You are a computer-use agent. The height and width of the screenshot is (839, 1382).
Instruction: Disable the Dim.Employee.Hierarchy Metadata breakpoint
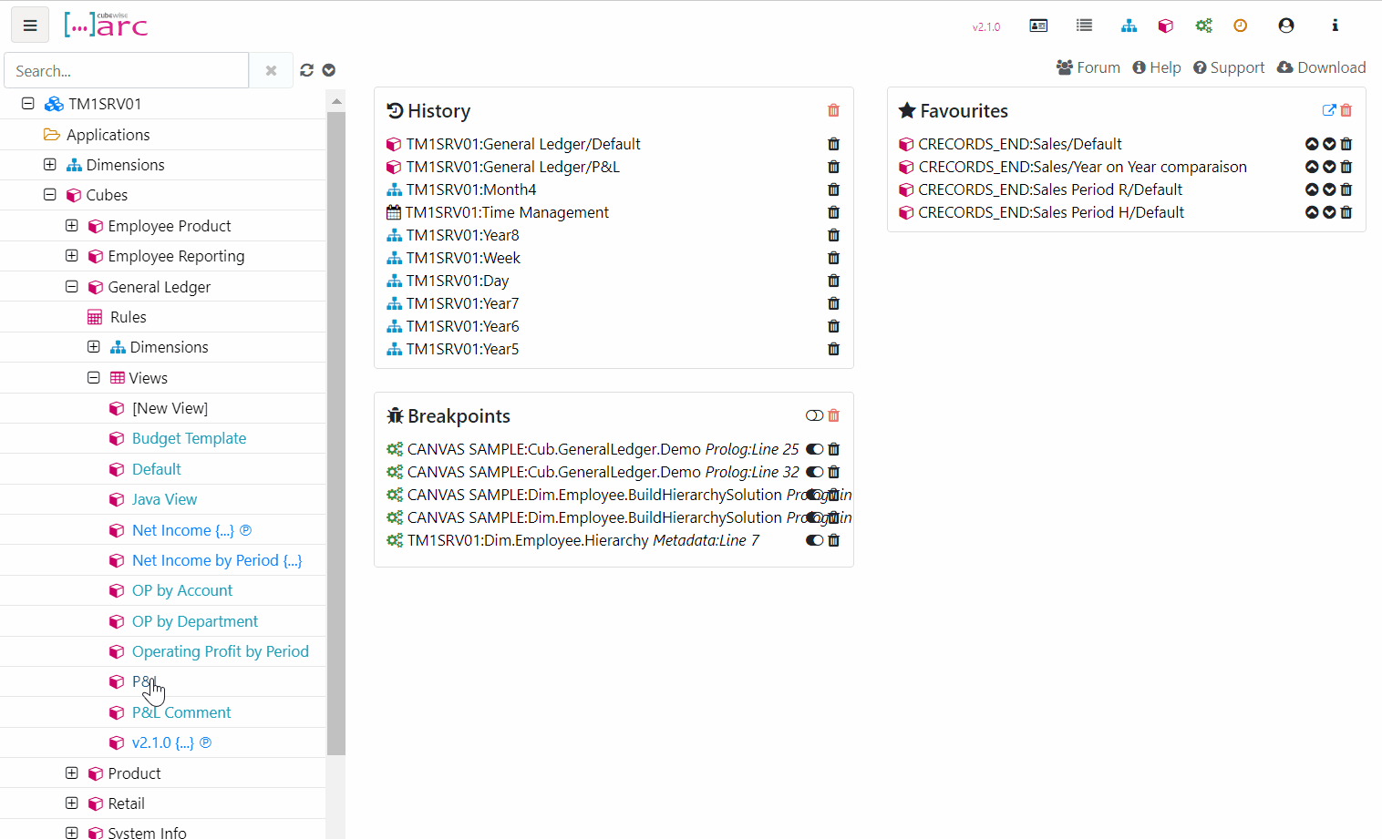pos(814,539)
